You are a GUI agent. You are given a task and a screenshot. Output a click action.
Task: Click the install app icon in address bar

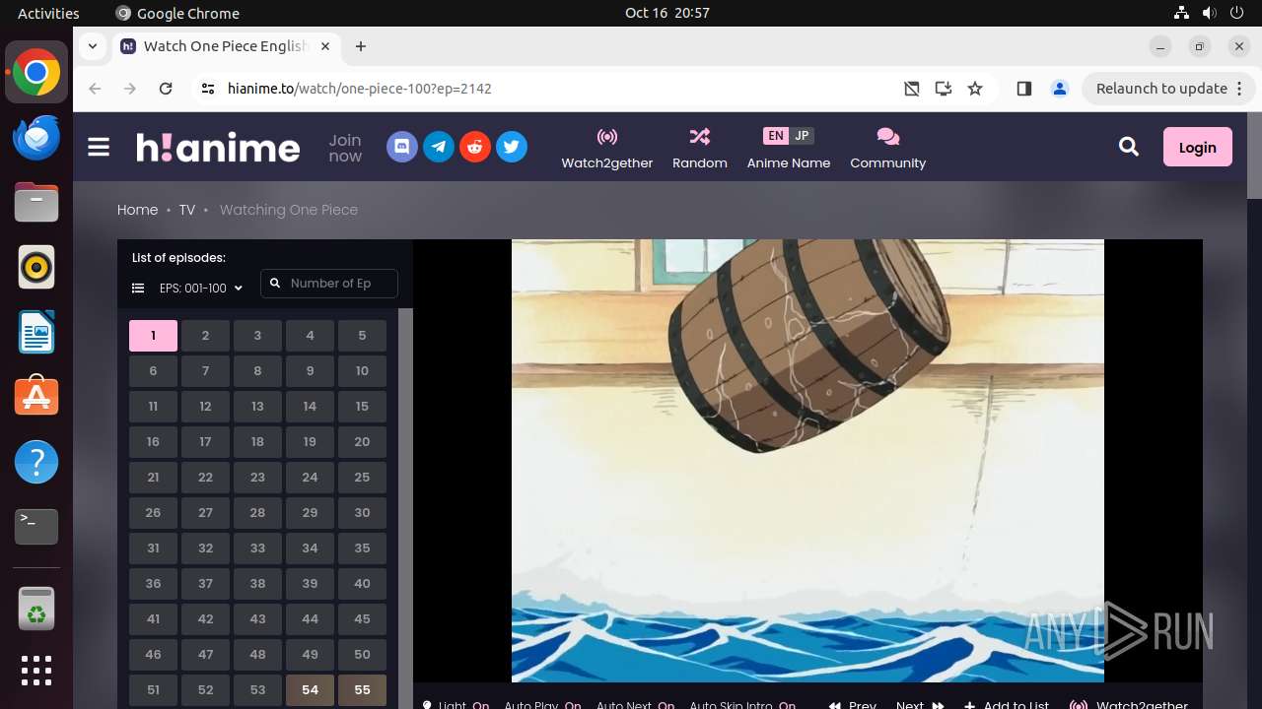(944, 89)
